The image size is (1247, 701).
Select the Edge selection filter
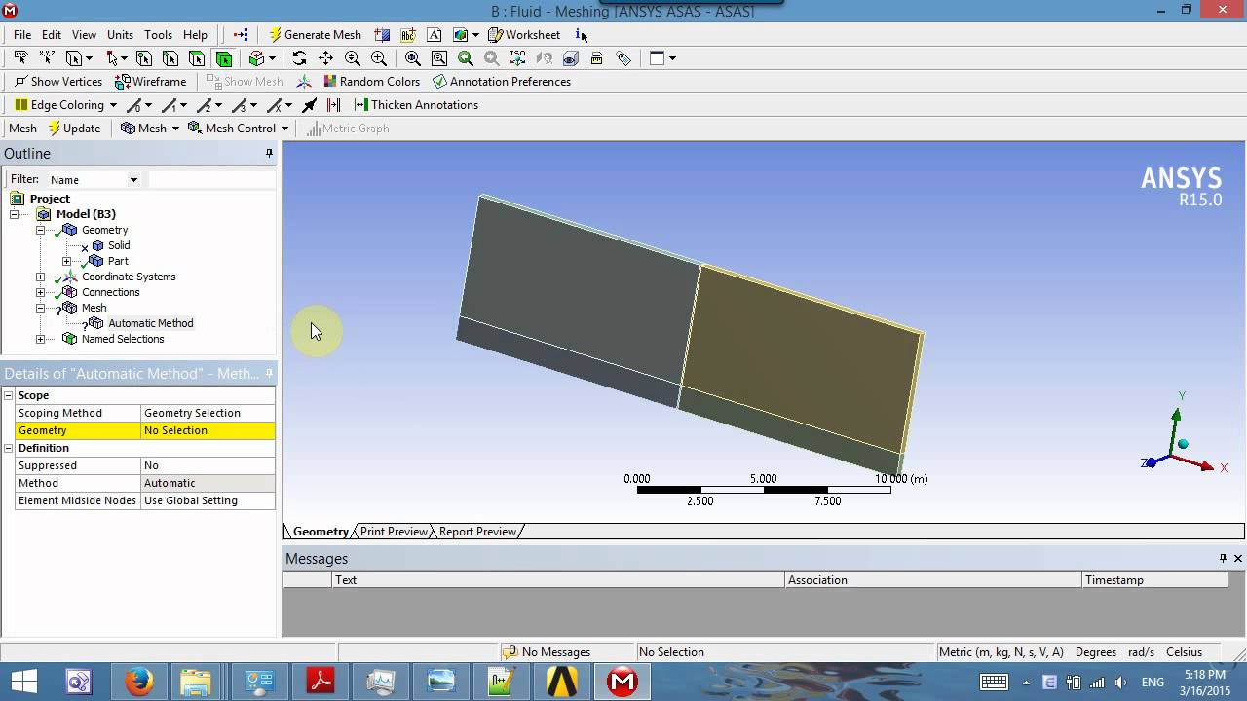tap(170, 58)
